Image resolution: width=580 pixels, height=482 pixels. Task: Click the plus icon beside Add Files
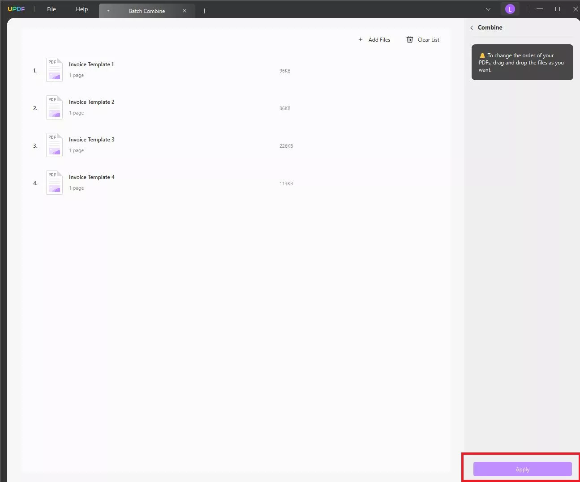pyautogui.click(x=361, y=39)
